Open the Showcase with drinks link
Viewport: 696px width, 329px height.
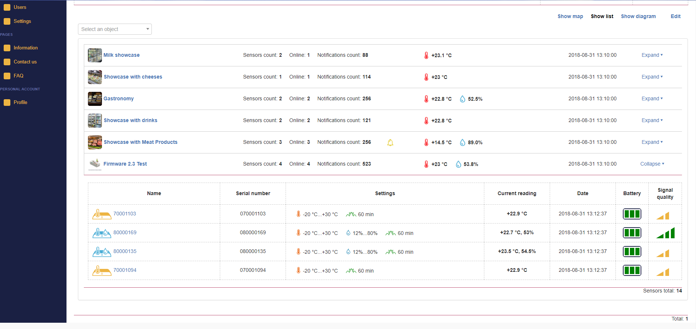130,120
